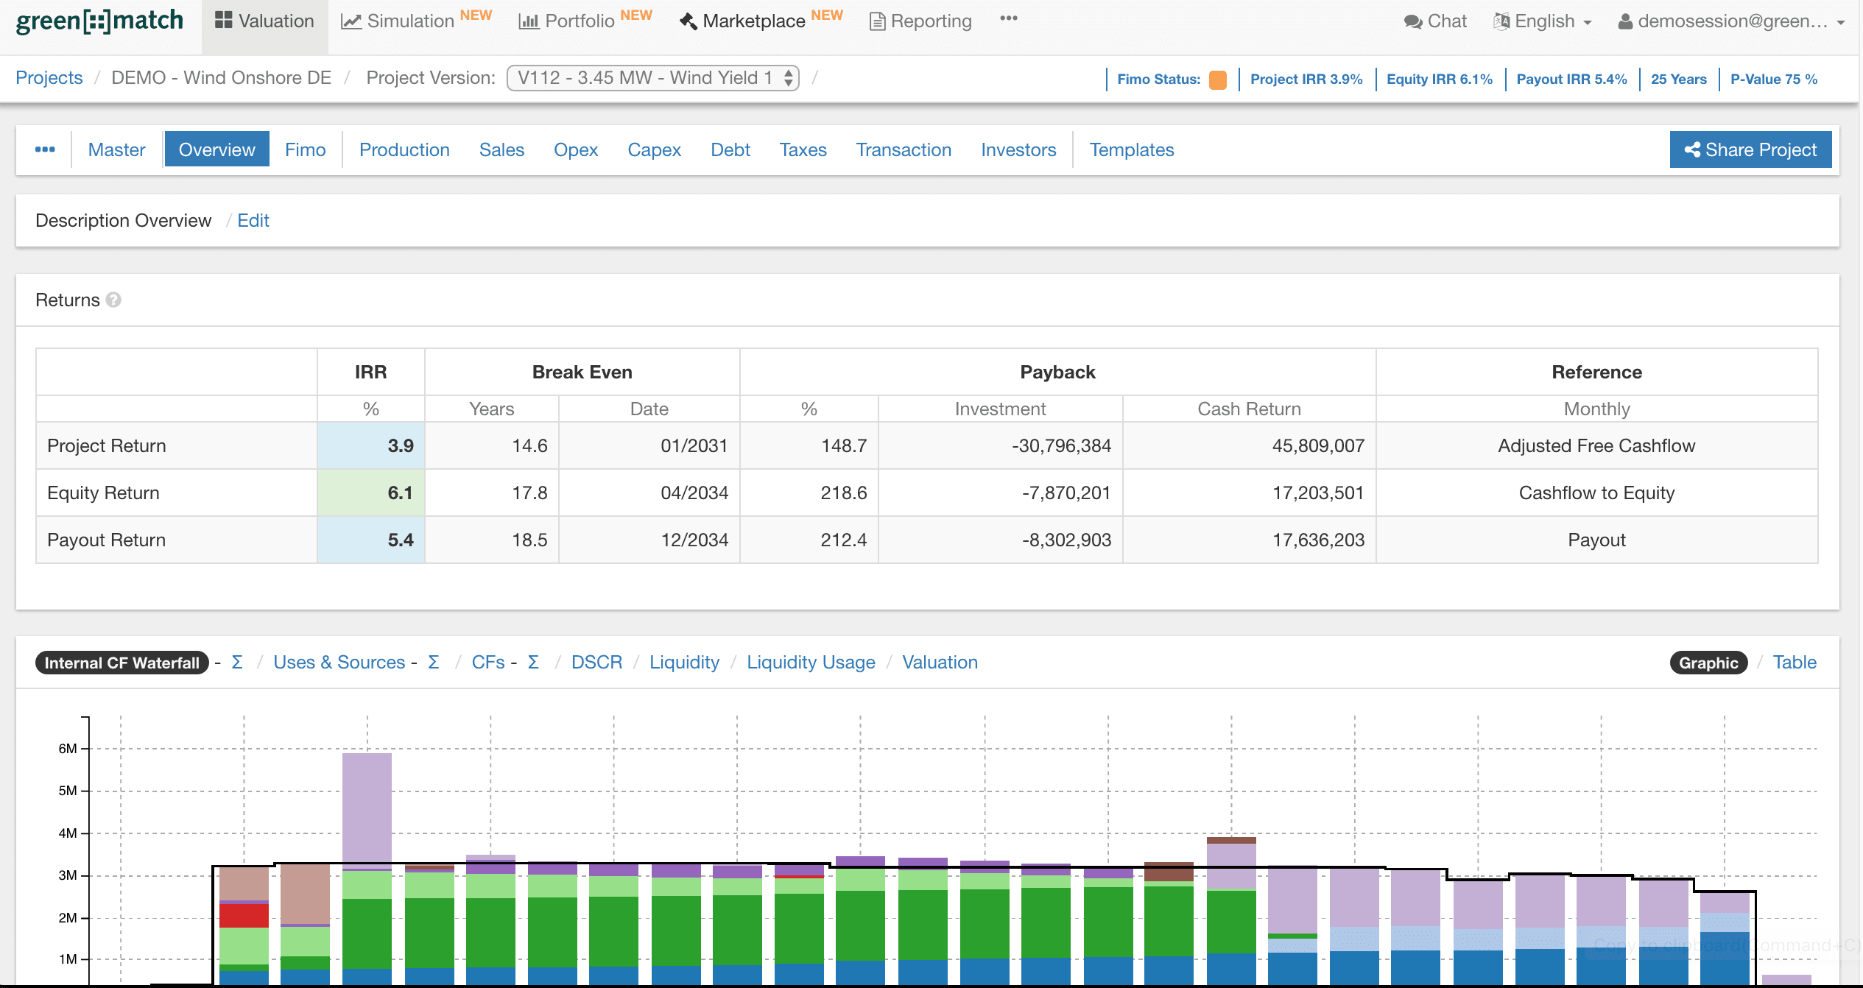
Task: Open Simulation chart icon in navbar
Action: tap(351, 21)
